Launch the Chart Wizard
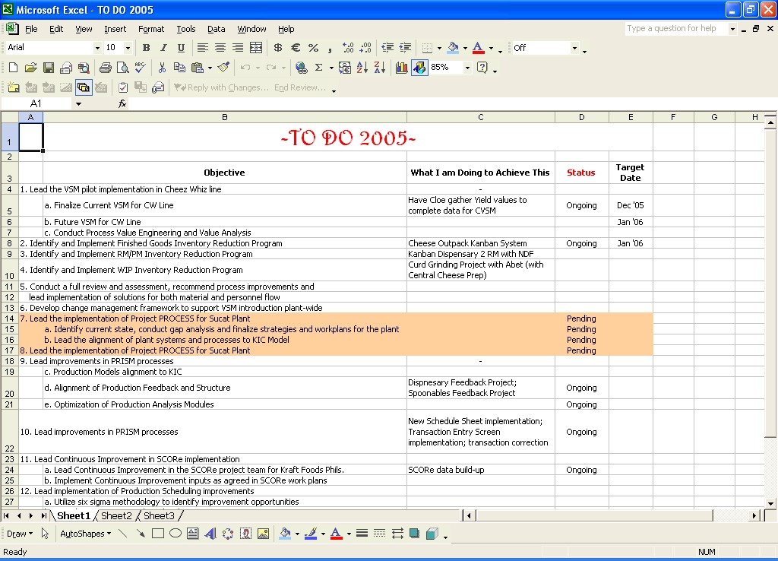The width and height of the screenshot is (778, 561). 401,68
